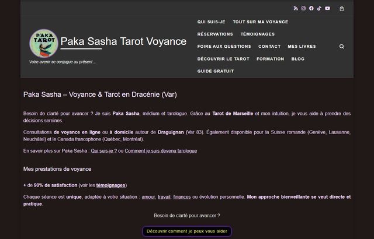Click the Paka Sasha Tarot Voyance site title
The width and height of the screenshot is (374, 239).
123,41
